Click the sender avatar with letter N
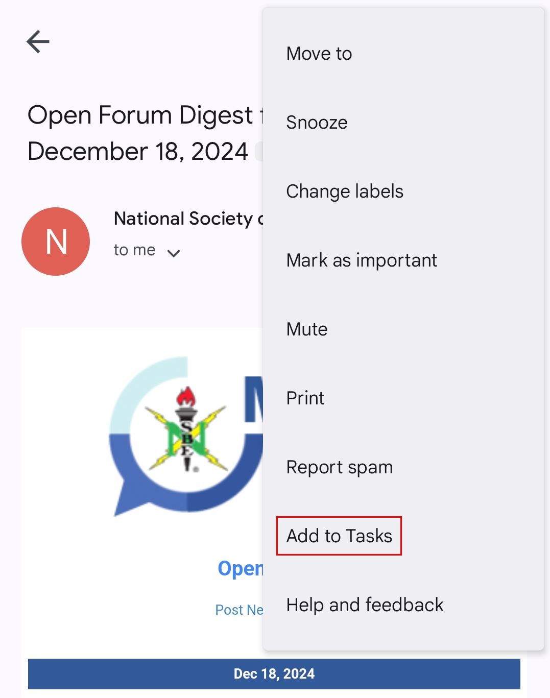This screenshot has height=698, width=550. pyautogui.click(x=56, y=241)
